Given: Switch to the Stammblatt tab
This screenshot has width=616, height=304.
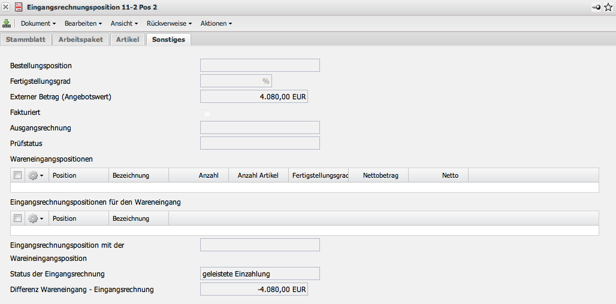Looking at the screenshot, I should pos(26,39).
